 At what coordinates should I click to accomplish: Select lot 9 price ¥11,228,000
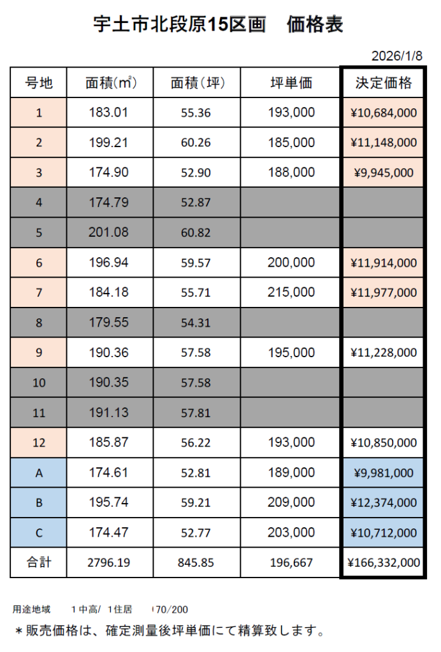383,352
